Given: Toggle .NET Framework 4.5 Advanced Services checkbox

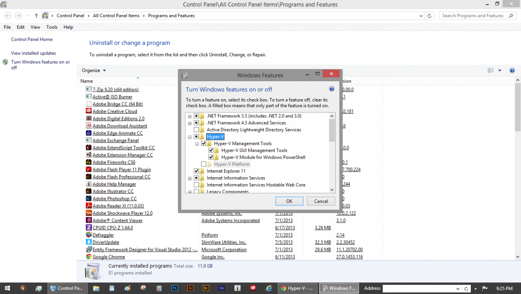Looking at the screenshot, I should pos(196,123).
